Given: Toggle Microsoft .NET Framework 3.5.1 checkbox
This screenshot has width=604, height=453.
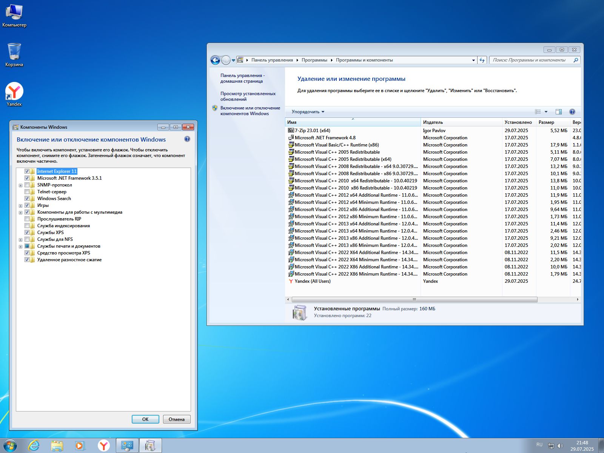Looking at the screenshot, I should pyautogui.click(x=27, y=178).
